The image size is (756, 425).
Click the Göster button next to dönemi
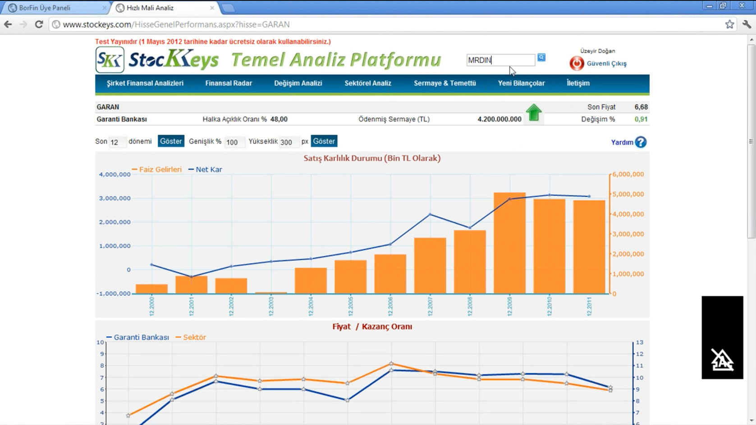[x=171, y=141]
